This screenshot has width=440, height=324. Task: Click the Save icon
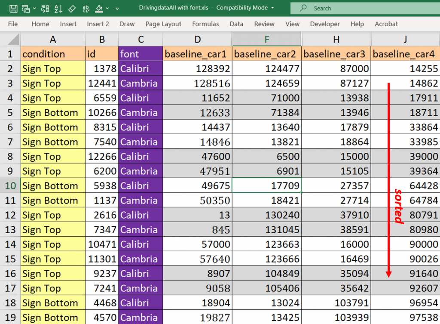tap(13, 9)
